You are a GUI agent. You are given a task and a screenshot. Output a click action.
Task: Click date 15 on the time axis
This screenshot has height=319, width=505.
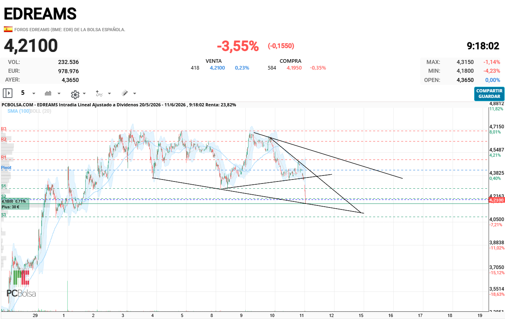(361, 315)
